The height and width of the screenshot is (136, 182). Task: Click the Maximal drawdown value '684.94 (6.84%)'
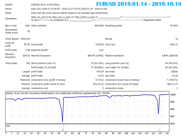tap(96, 56)
